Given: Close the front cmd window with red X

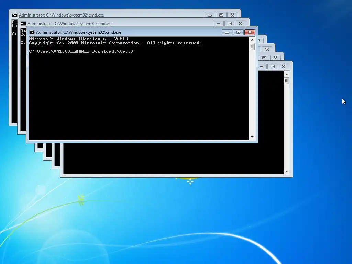Looking at the screenshot, I should pos(250,32).
